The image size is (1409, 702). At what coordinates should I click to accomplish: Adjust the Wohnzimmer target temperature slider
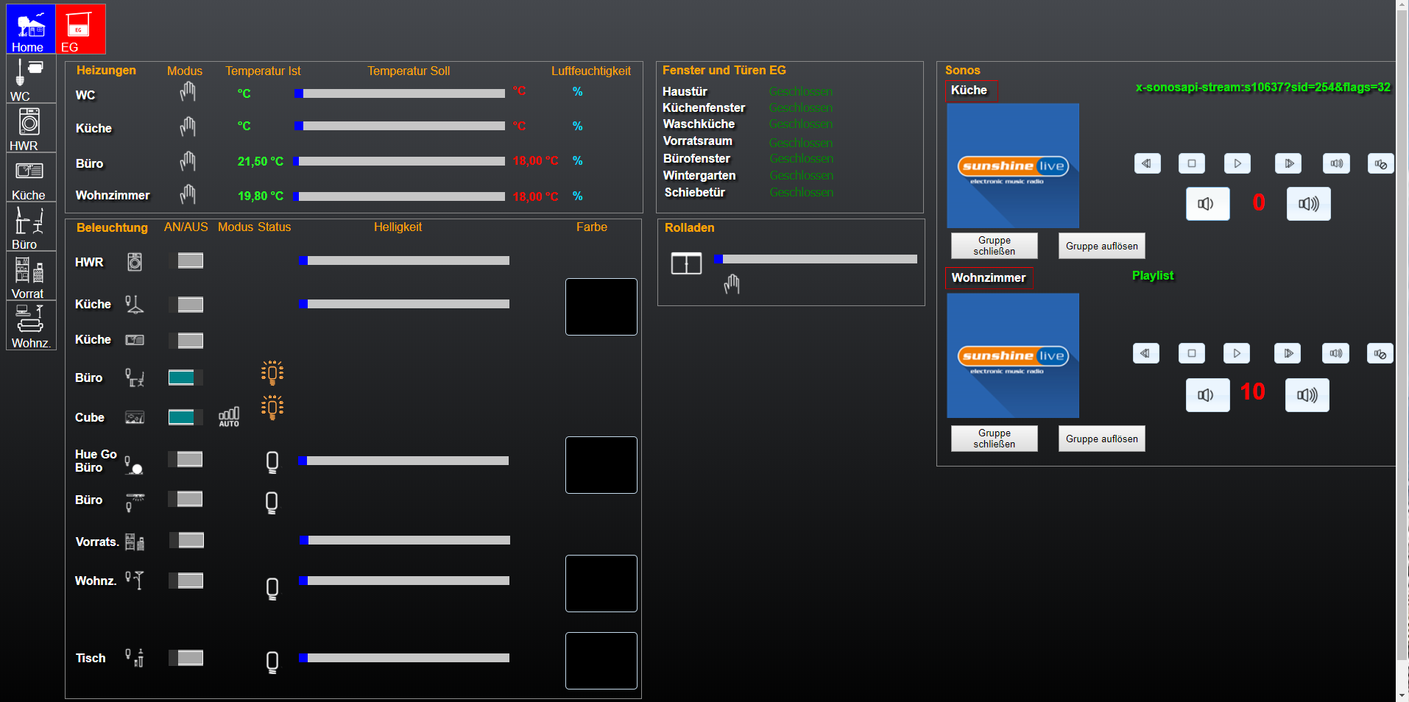pyautogui.click(x=399, y=196)
